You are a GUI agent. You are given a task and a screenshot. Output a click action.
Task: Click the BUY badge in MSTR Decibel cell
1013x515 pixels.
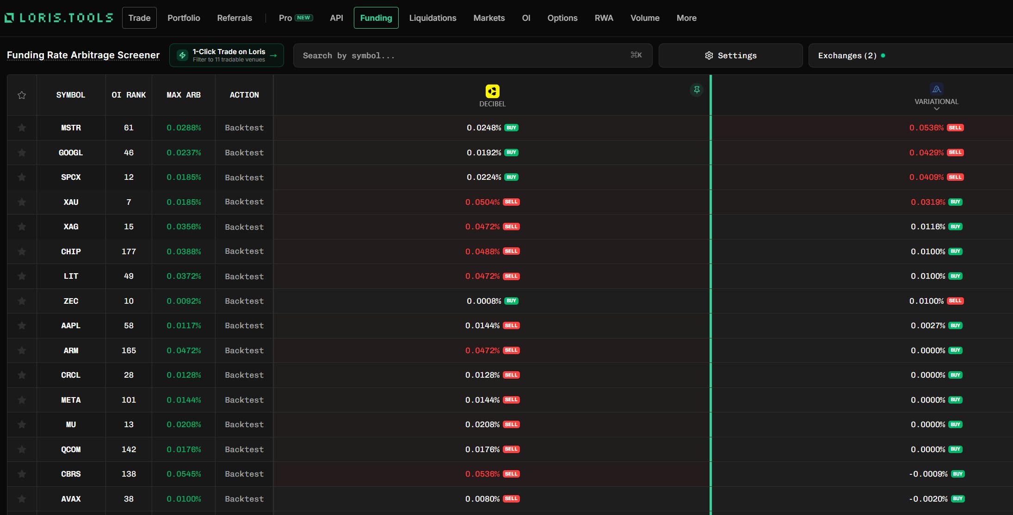tap(511, 128)
